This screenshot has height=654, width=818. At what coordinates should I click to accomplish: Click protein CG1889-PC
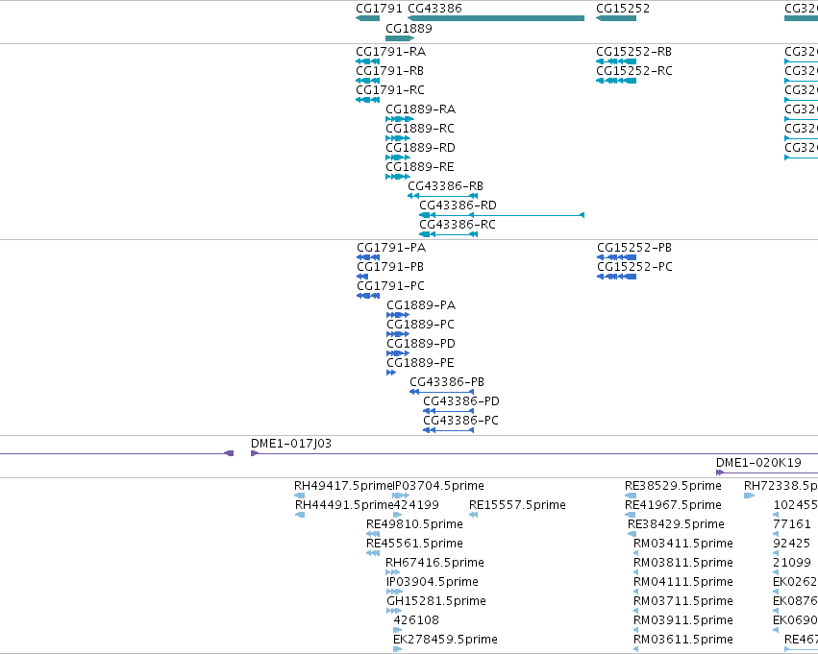point(420,325)
